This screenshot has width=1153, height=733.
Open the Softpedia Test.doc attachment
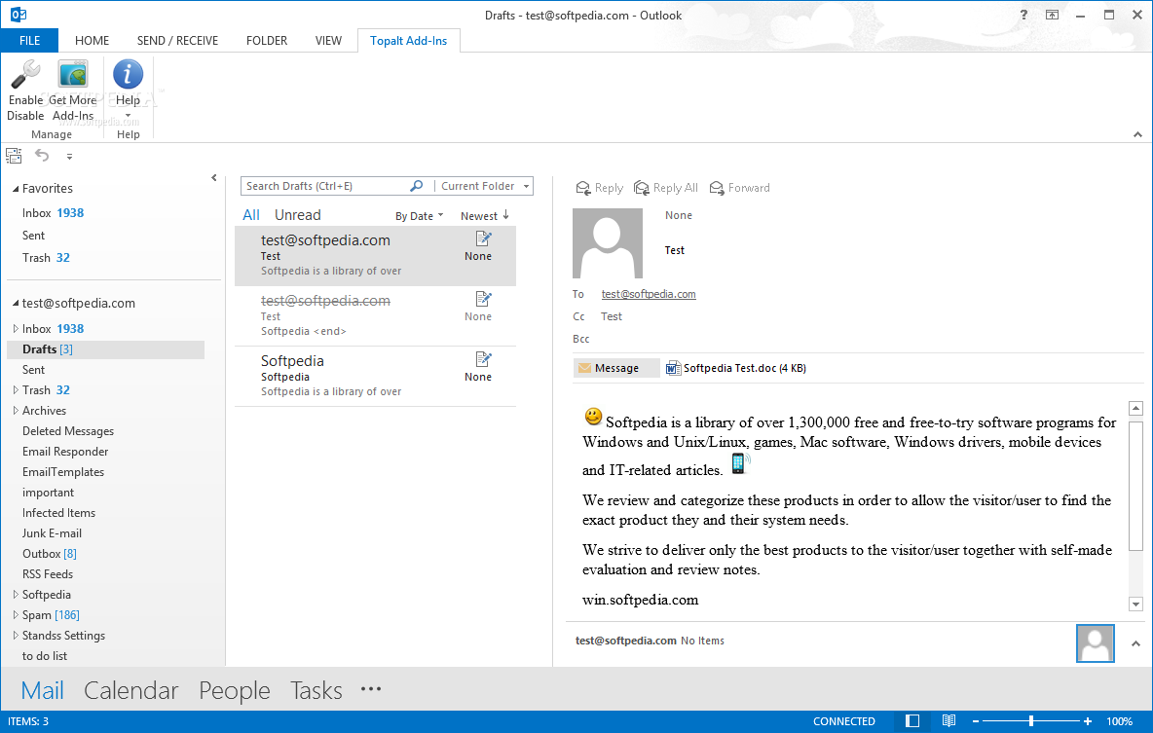coord(736,368)
